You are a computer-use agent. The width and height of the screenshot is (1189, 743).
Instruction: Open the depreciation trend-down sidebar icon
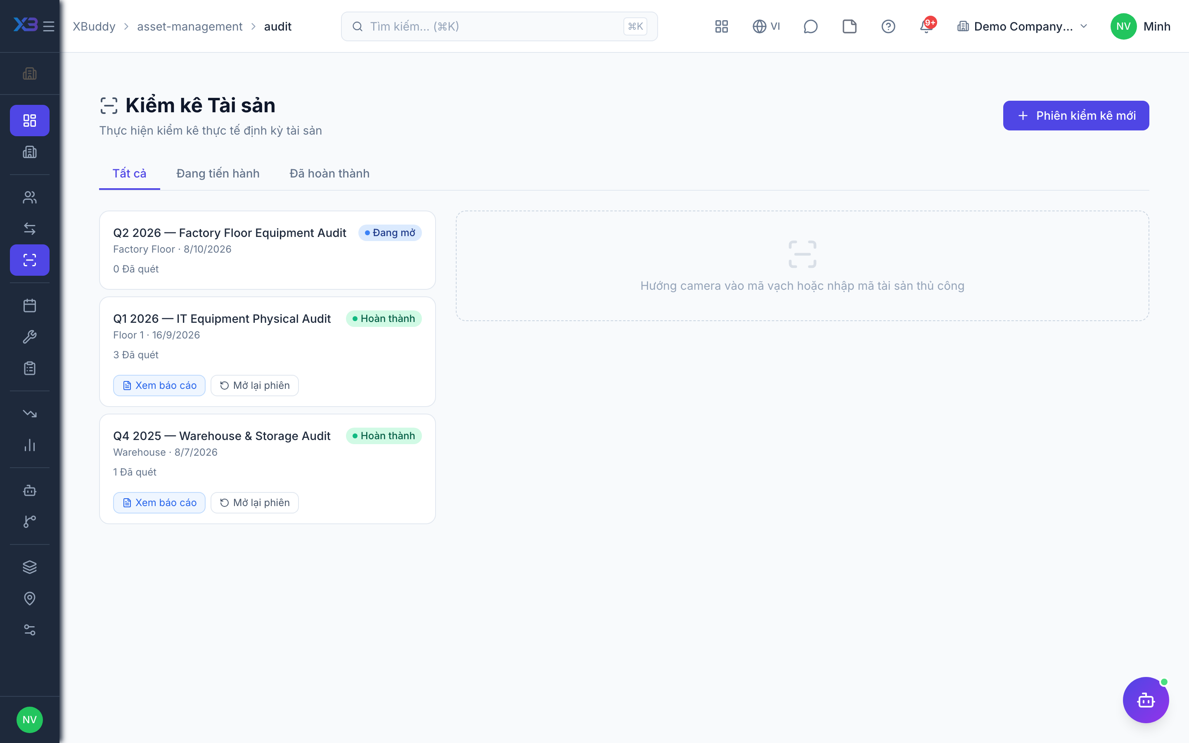pos(29,414)
